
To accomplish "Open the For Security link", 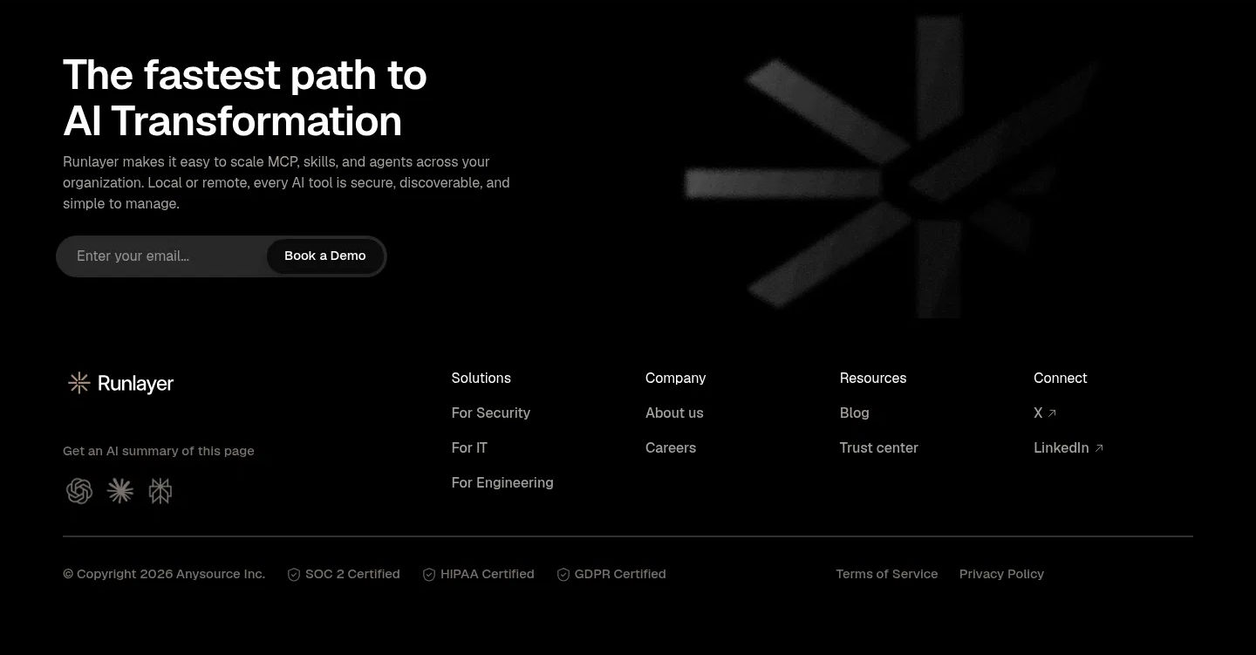I will click(491, 413).
